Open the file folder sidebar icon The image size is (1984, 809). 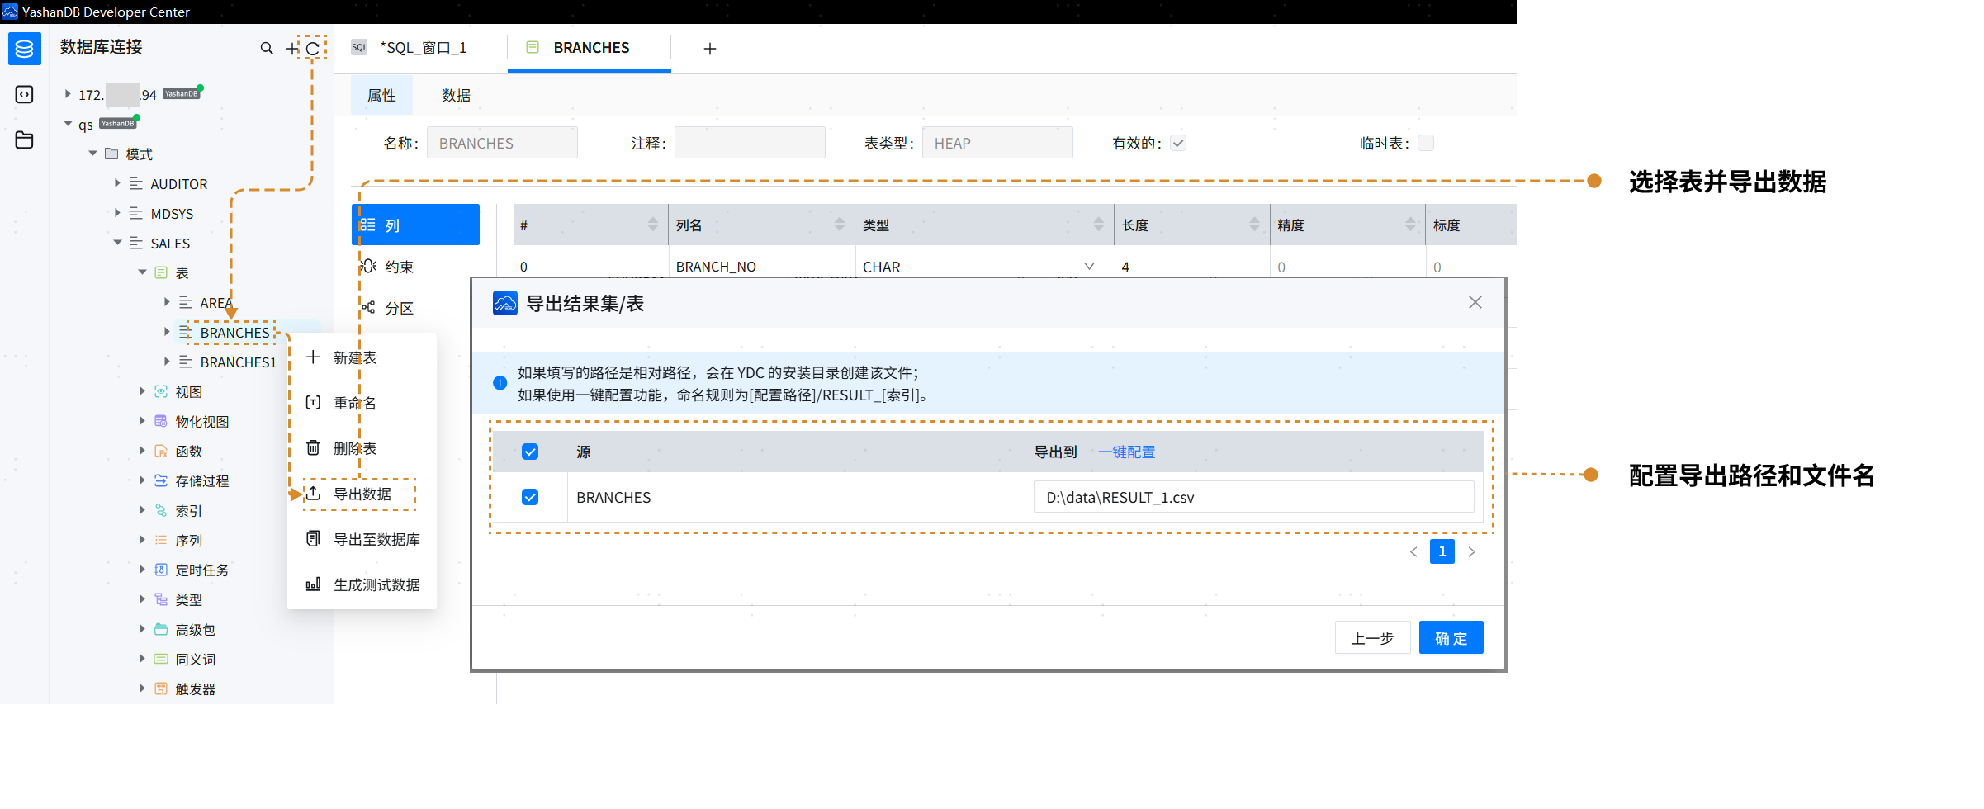tap(24, 140)
